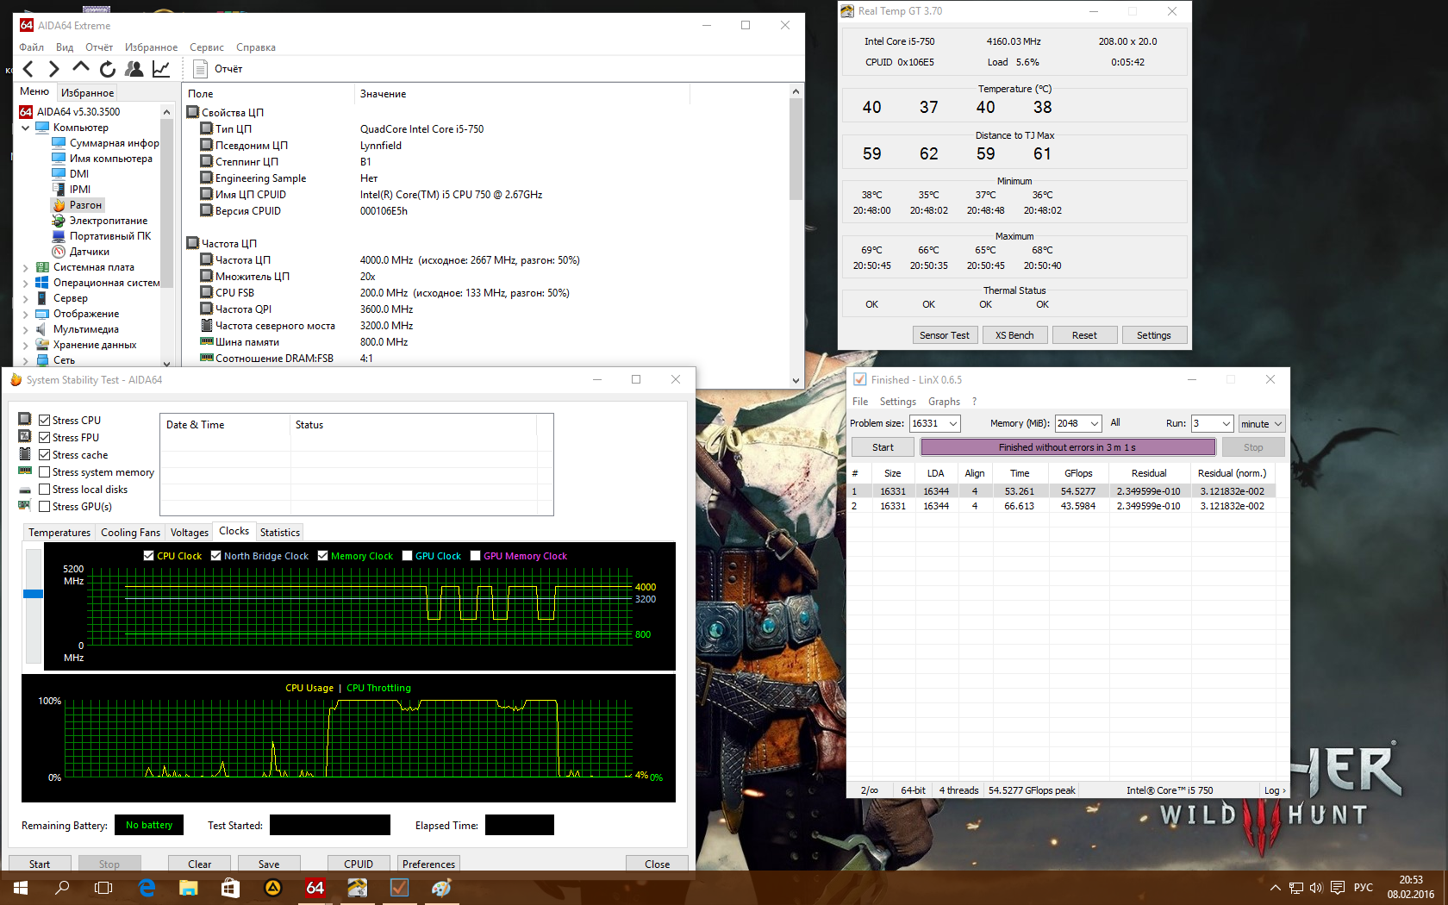This screenshot has width=1448, height=905.
Task: Open the Memory (MiB) dropdown in LinX
Action: coord(1095,423)
